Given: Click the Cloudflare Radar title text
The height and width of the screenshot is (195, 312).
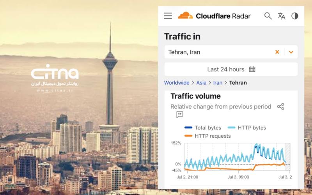Looking at the screenshot, I should [223, 16].
